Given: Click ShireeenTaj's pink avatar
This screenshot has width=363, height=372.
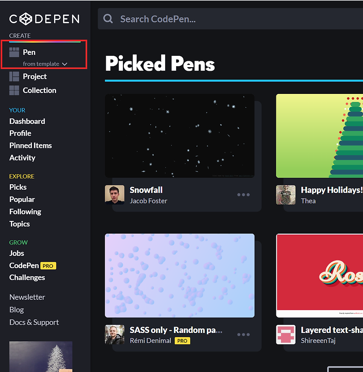Looking at the screenshot, I should click(x=285, y=334).
